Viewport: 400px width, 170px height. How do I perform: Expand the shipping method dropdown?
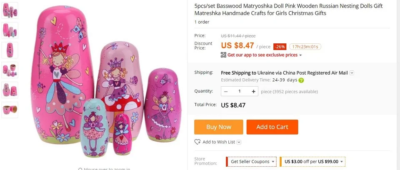coord(352,73)
